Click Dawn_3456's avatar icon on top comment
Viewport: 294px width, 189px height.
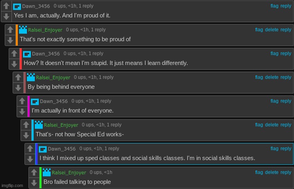pyautogui.click(x=17, y=7)
